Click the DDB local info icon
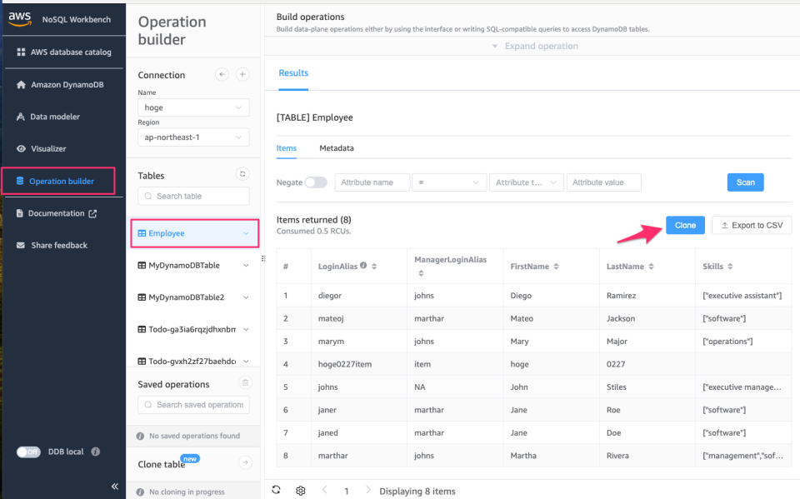 (95, 452)
